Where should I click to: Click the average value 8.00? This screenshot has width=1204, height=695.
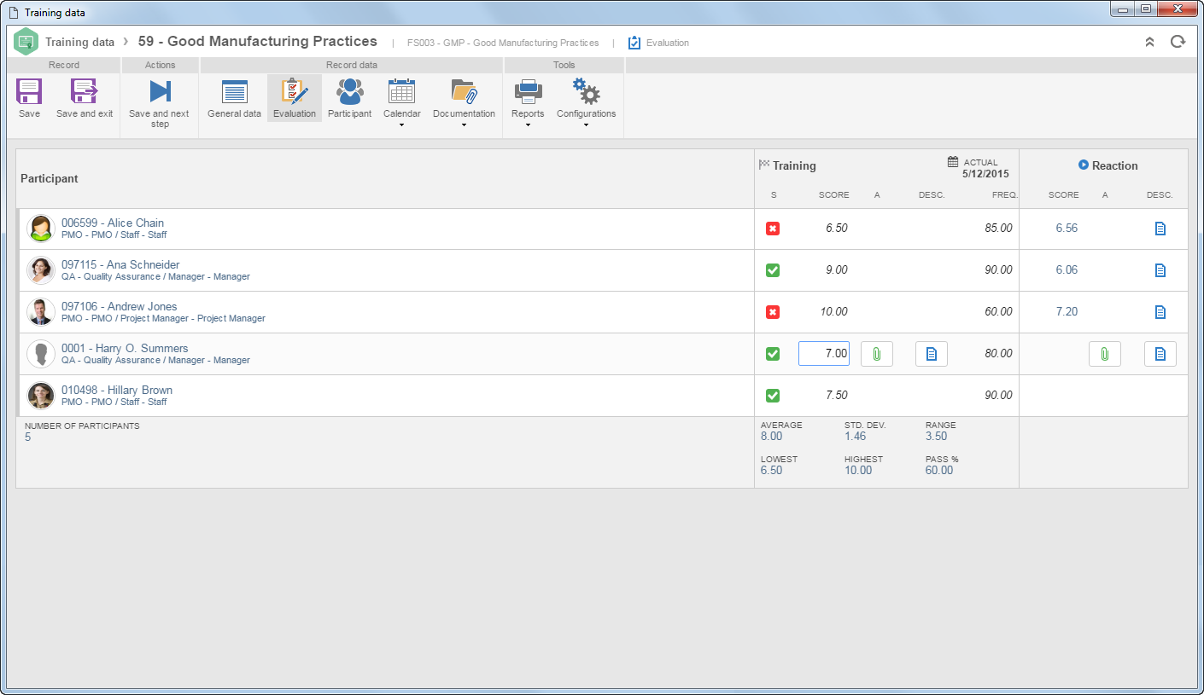tap(771, 436)
